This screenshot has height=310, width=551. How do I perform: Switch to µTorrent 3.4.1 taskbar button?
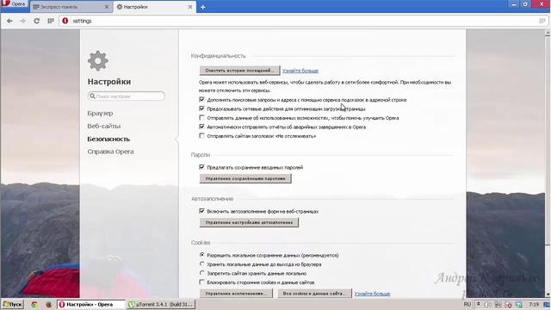(161, 304)
